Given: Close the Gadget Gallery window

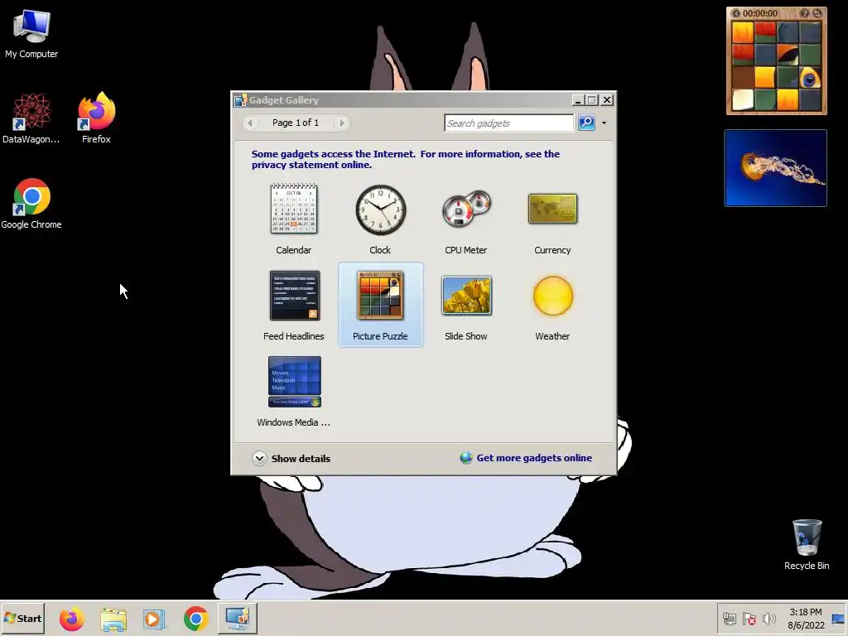Looking at the screenshot, I should point(607,100).
